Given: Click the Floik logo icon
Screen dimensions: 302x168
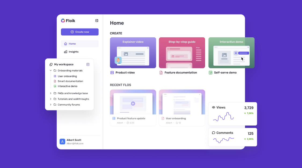Looking at the screenshot, I should click(x=63, y=20).
